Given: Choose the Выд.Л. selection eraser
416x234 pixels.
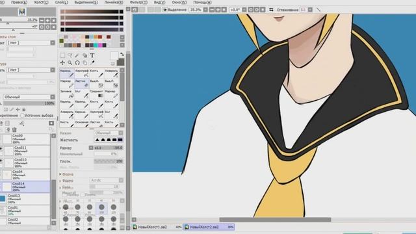Looking at the screenshot, I should tap(111, 84).
